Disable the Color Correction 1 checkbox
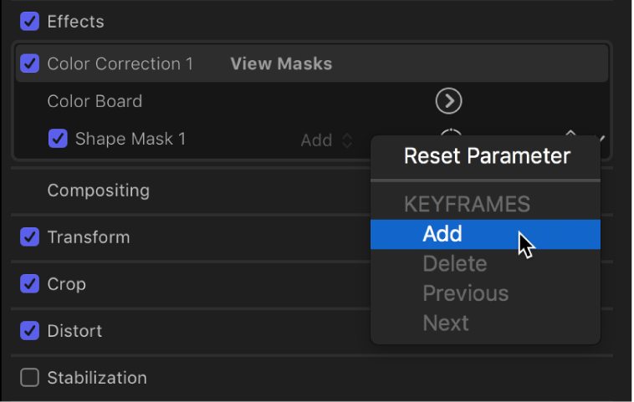Image resolution: width=634 pixels, height=402 pixels. (30, 64)
